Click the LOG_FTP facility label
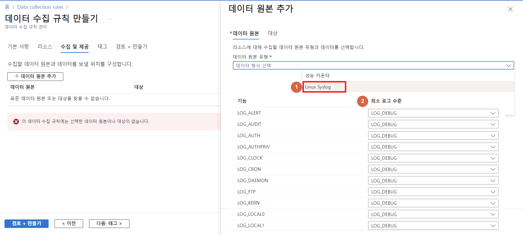Image resolution: width=523 pixels, height=235 pixels. tap(246, 192)
